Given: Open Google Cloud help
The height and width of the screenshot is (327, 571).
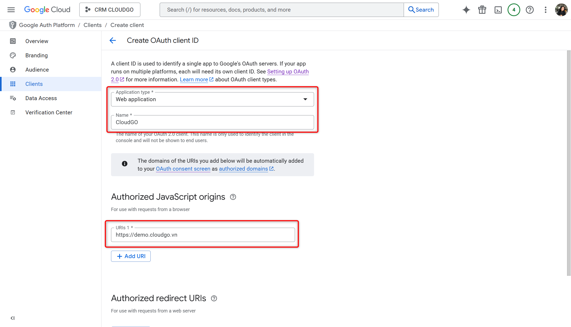Looking at the screenshot, I should (529, 10).
